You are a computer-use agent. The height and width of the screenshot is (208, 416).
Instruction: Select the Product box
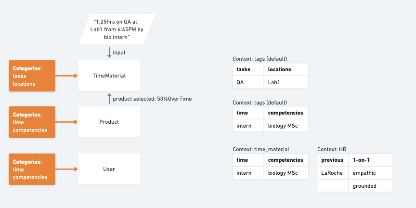(x=109, y=122)
